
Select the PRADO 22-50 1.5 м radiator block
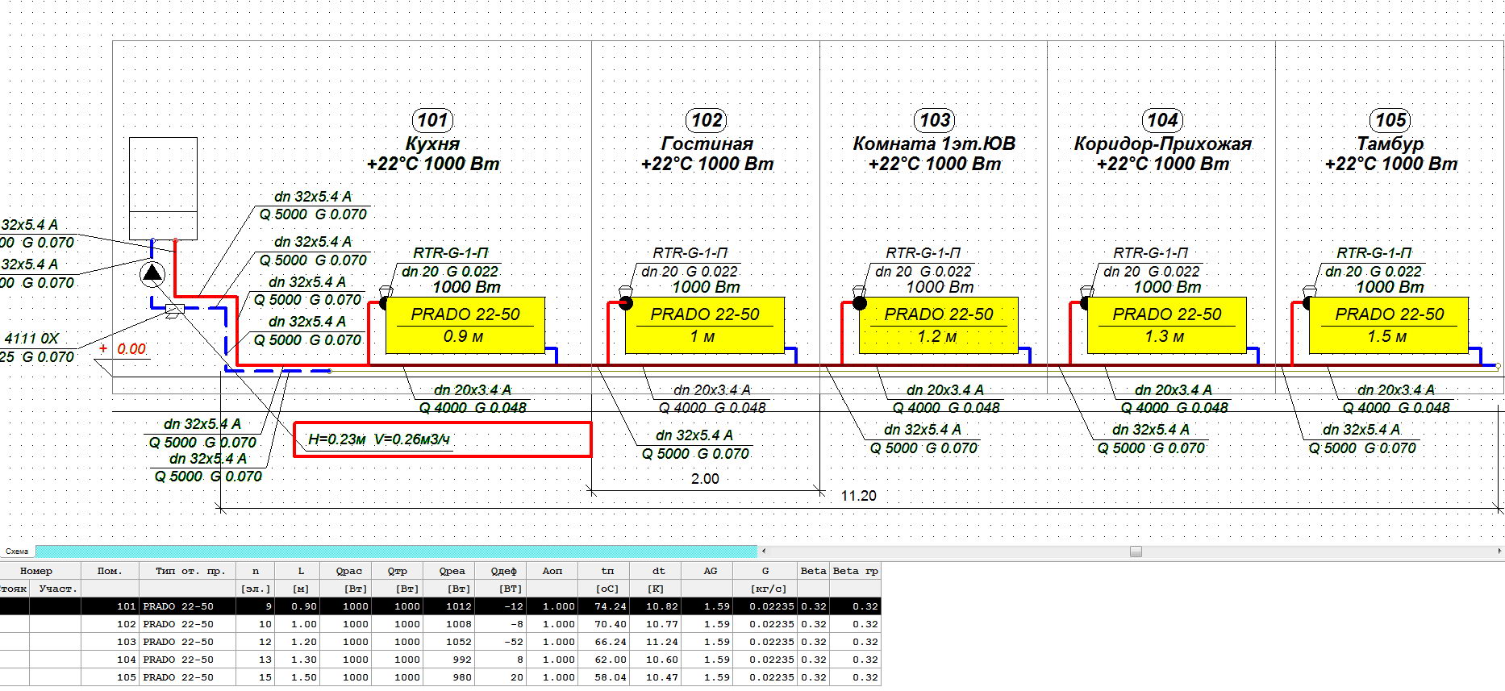1389,325
